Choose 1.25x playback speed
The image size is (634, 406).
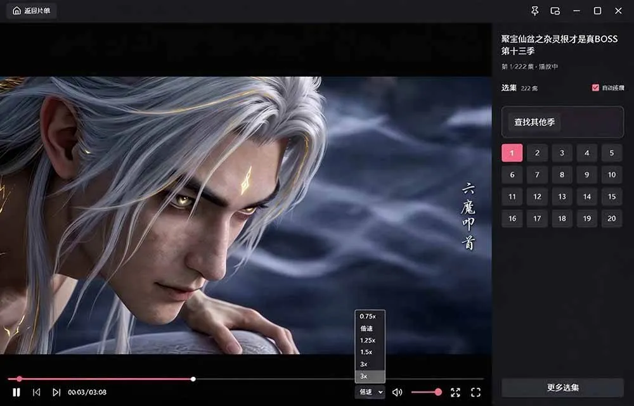pyautogui.click(x=370, y=340)
